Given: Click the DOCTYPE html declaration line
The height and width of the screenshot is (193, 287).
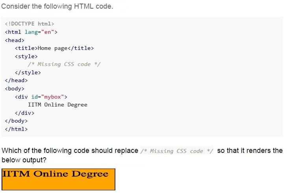Looking at the screenshot, I should 30,24.
